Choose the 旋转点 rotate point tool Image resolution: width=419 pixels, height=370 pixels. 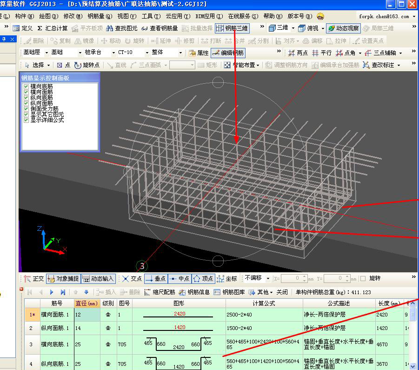point(87,65)
